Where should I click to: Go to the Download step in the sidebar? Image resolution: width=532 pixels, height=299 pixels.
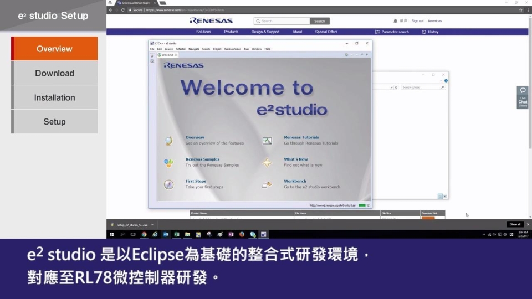pyautogui.click(x=54, y=73)
